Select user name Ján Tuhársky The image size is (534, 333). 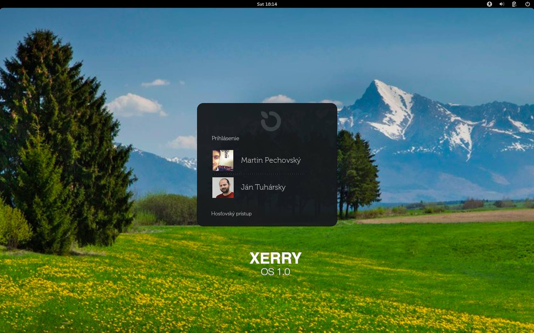263,187
